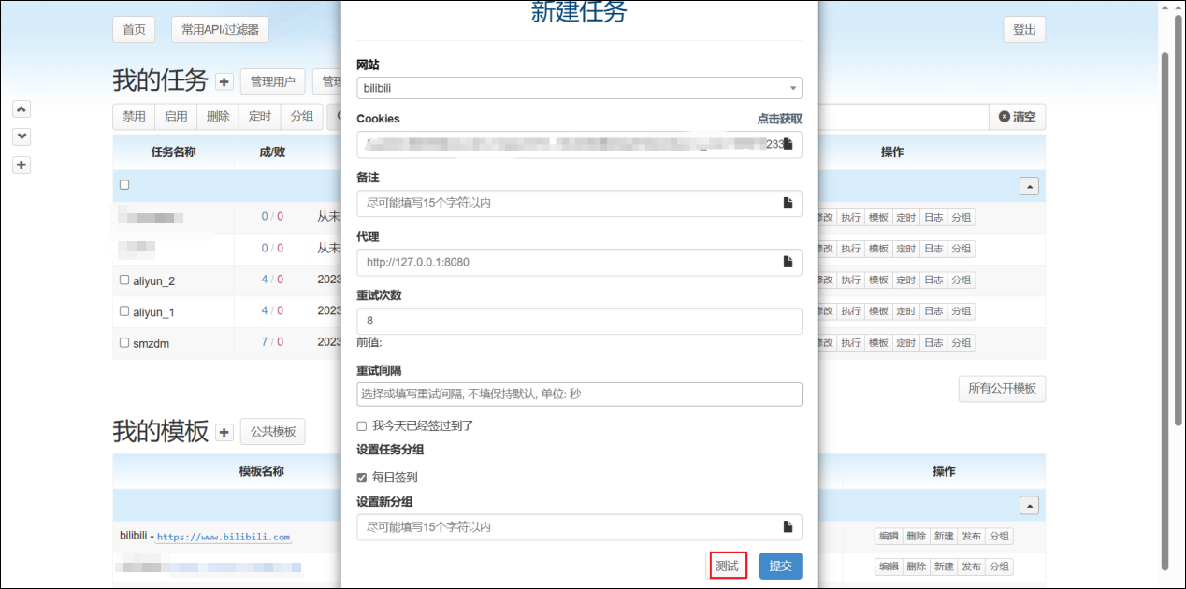Check the 我今天已经签过到了 checkbox
This screenshot has width=1186, height=589.
click(x=362, y=425)
